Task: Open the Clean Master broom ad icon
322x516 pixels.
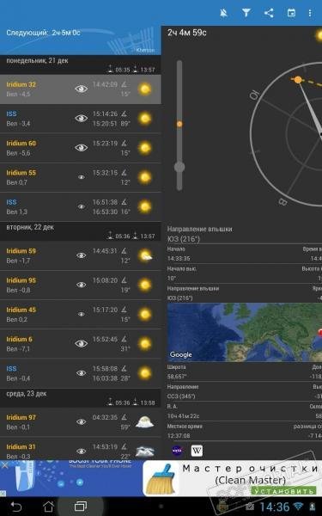Action: coord(161,479)
